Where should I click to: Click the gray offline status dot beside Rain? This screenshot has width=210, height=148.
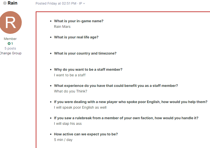point(5,3)
